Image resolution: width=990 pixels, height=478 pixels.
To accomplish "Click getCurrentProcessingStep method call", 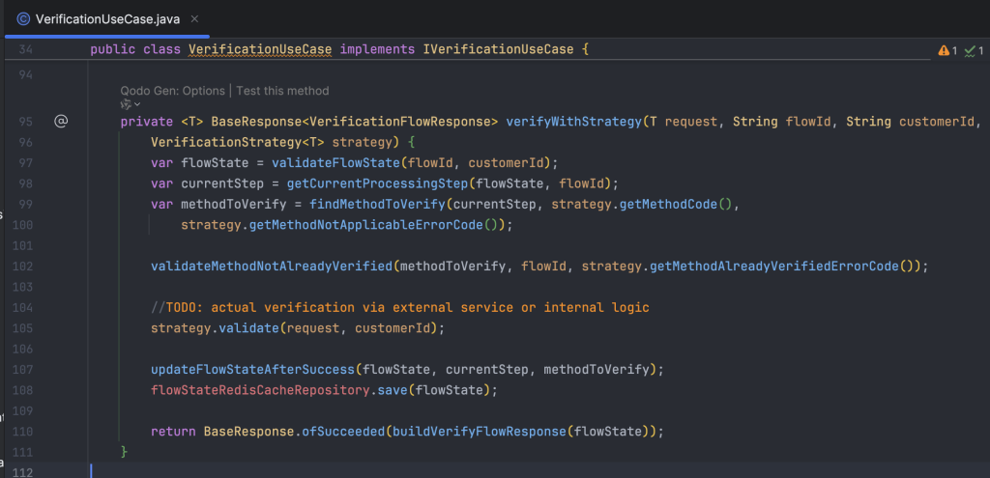I will click(378, 183).
